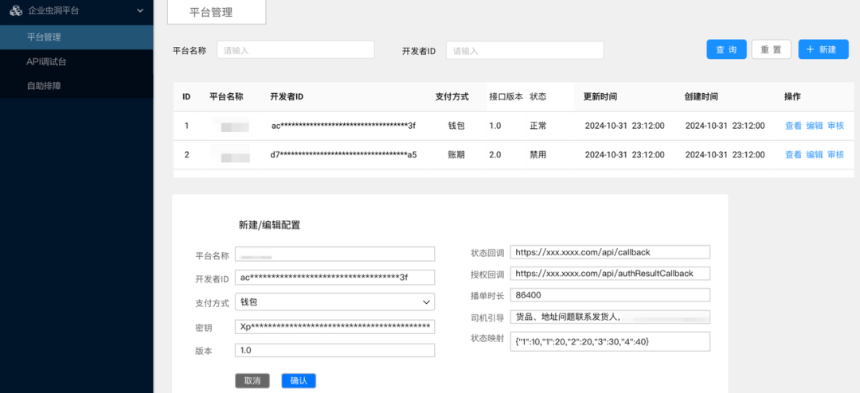Image resolution: width=860 pixels, height=393 pixels.
Task: Go to 自助排障 sidebar item
Action: point(76,86)
